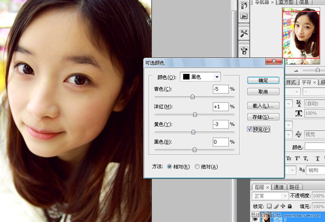Click the text color swatch in Character panel

pyautogui.click(x=315, y=147)
